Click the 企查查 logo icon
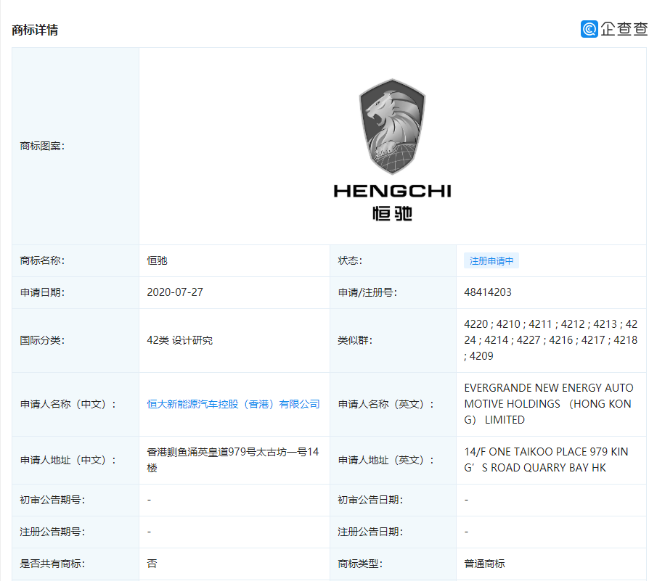Screen dimensions: 657x581 pyautogui.click(x=589, y=29)
